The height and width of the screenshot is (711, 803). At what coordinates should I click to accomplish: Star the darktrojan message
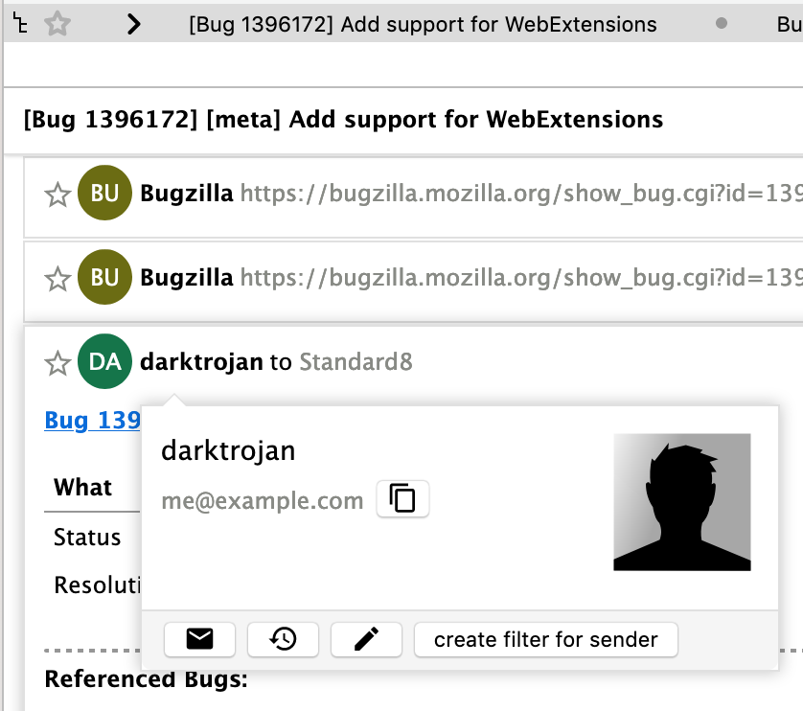click(57, 363)
